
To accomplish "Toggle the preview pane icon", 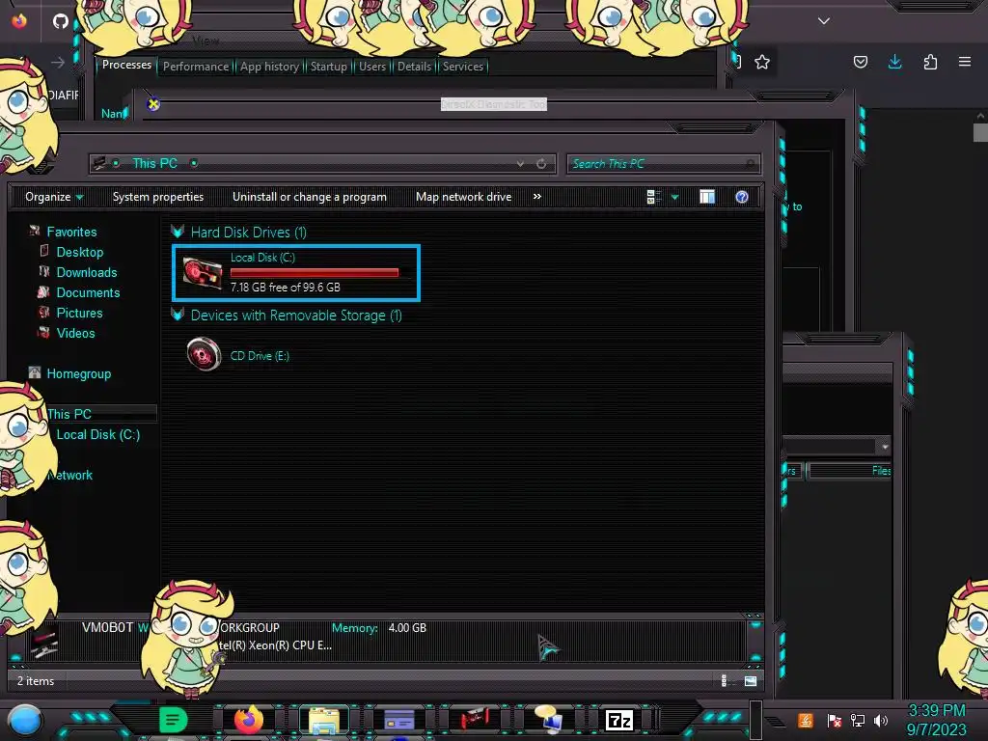I will point(707,197).
